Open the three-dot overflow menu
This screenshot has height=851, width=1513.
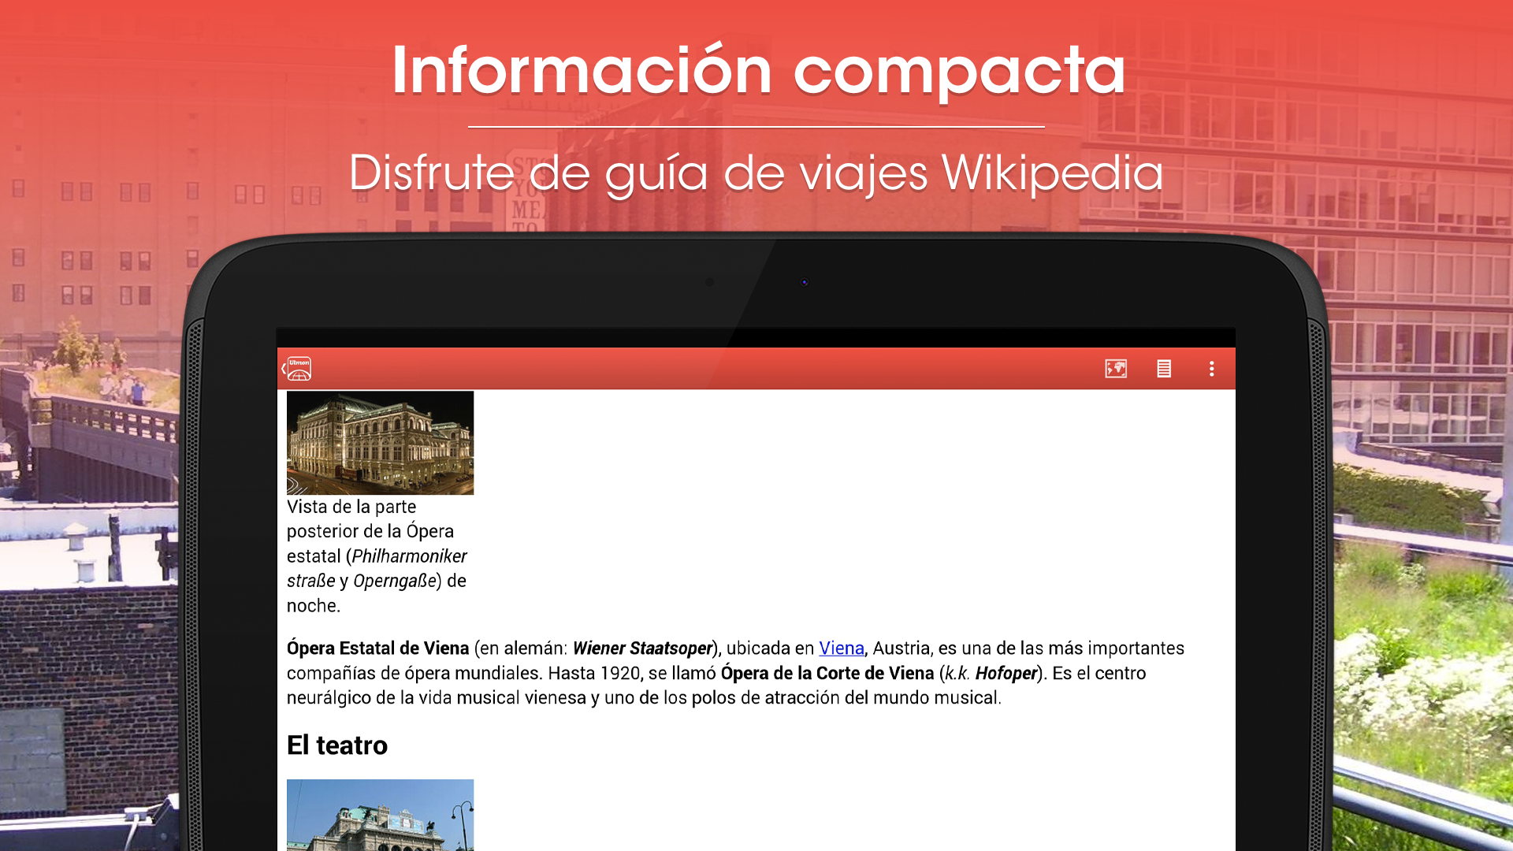(x=1212, y=369)
